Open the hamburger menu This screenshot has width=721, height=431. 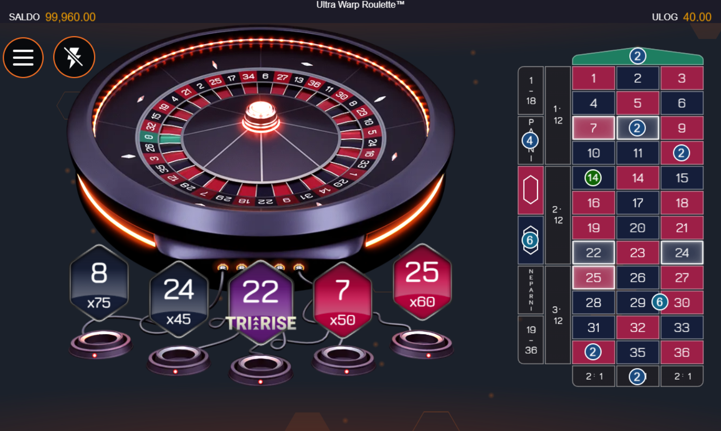tap(23, 57)
